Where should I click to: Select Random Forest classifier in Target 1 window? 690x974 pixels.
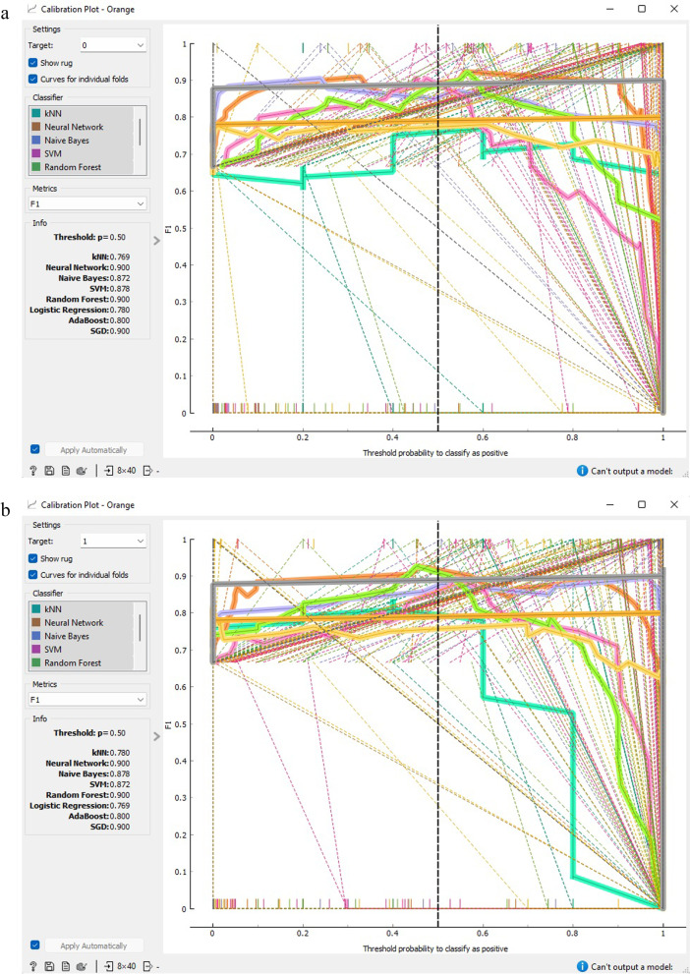pyautogui.click(x=81, y=662)
